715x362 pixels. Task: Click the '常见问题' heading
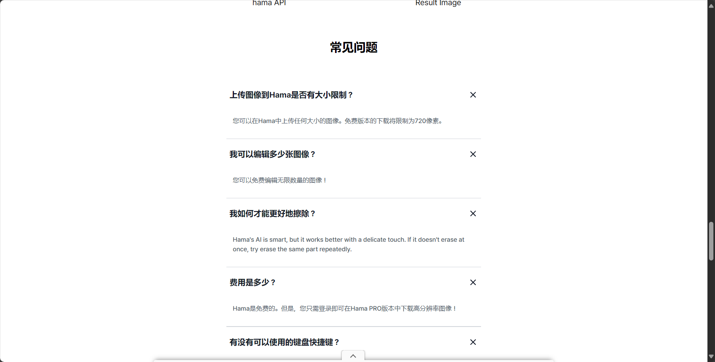[354, 47]
